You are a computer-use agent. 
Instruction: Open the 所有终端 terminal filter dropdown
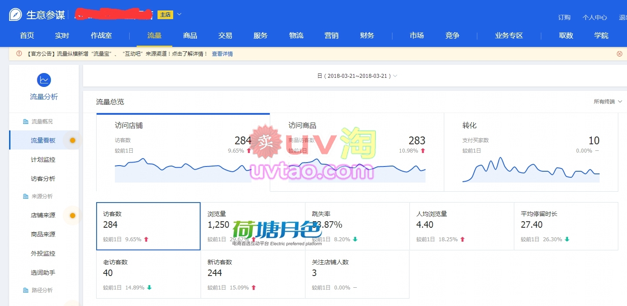(x=608, y=102)
